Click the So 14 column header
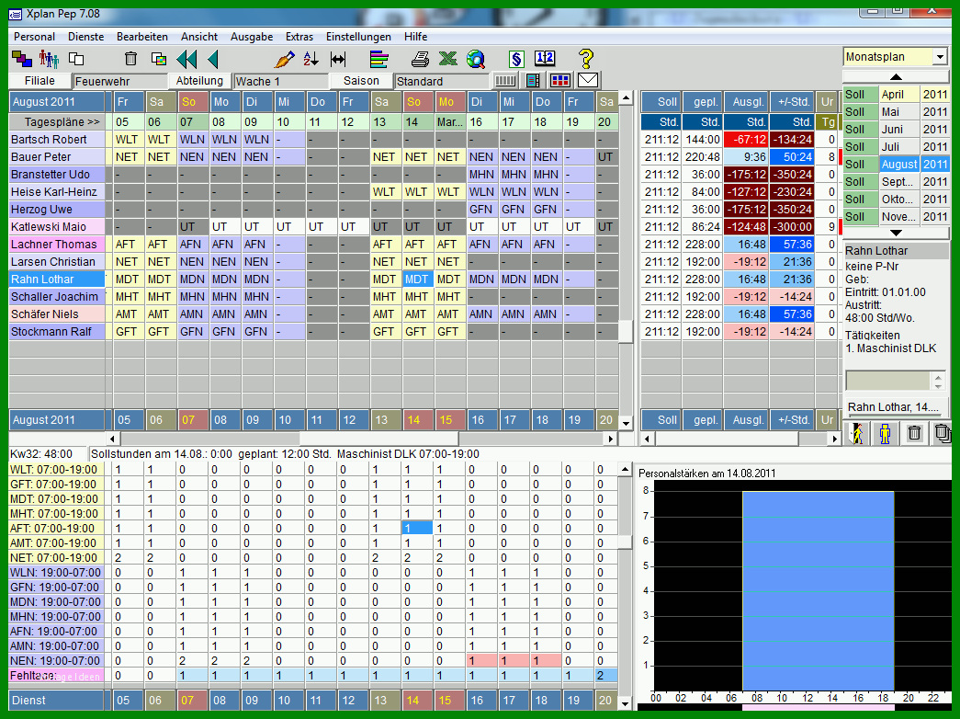This screenshot has height=719, width=960. pyautogui.click(x=418, y=102)
